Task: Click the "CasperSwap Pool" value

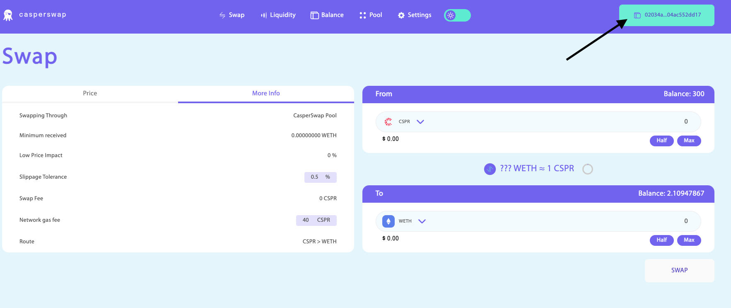Action: [315, 116]
